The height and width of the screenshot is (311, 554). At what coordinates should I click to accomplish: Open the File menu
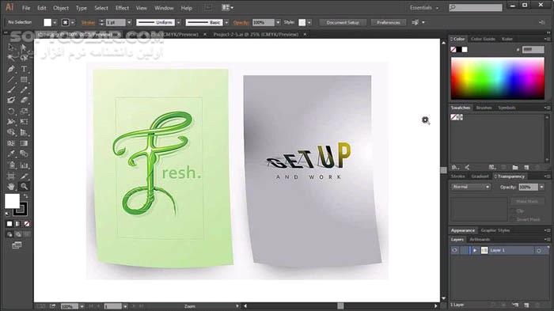coord(26,8)
